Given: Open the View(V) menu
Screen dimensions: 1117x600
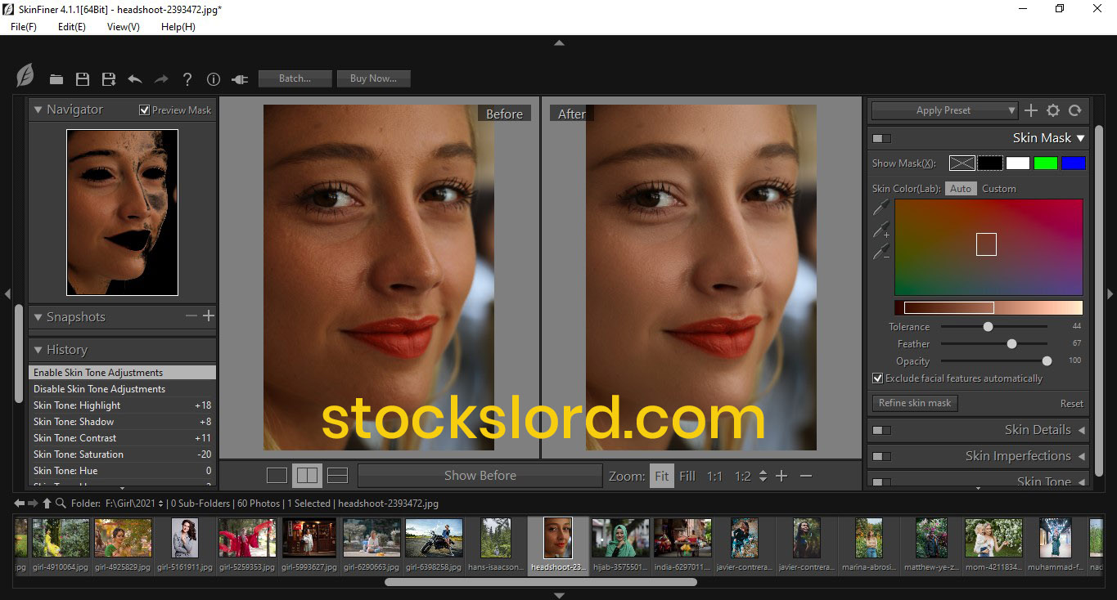Looking at the screenshot, I should (123, 27).
